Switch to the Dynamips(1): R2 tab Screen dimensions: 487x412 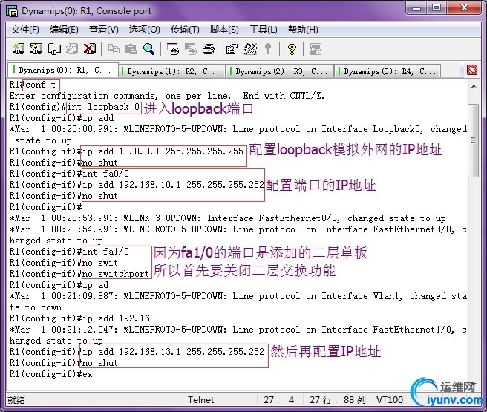click(x=171, y=71)
